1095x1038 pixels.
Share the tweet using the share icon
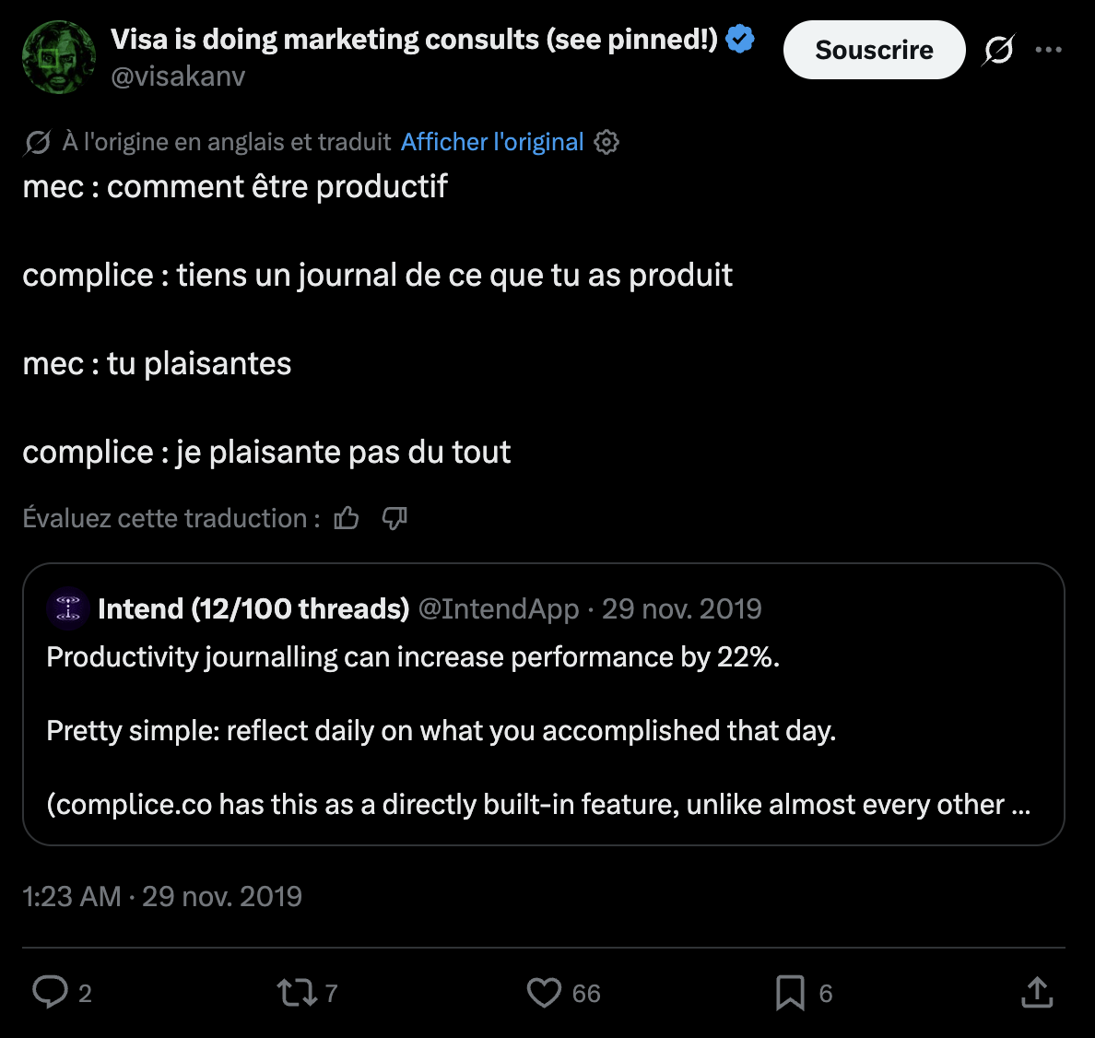coord(1036,993)
